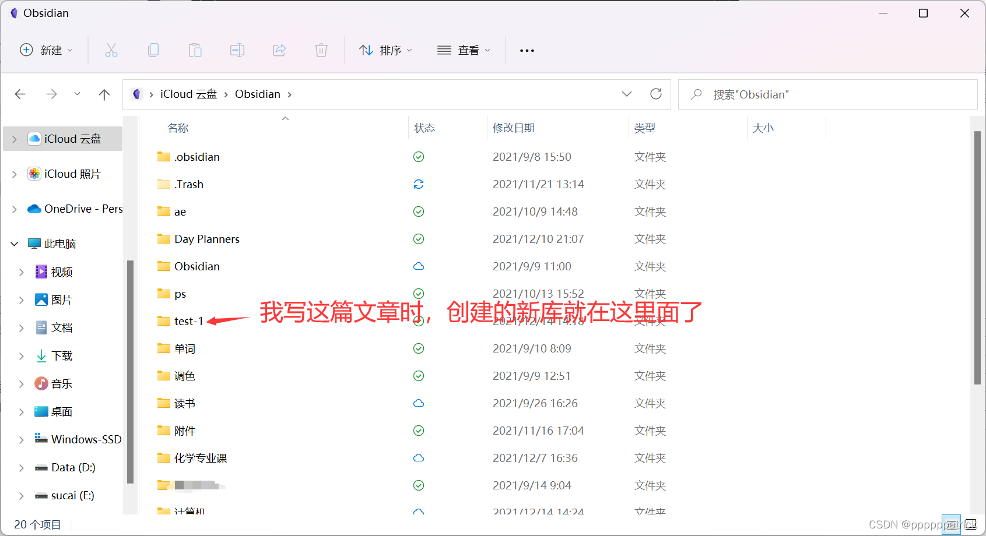The height and width of the screenshot is (536, 986).
Task: Open the 新建 new item dropdown
Action: pyautogui.click(x=47, y=50)
